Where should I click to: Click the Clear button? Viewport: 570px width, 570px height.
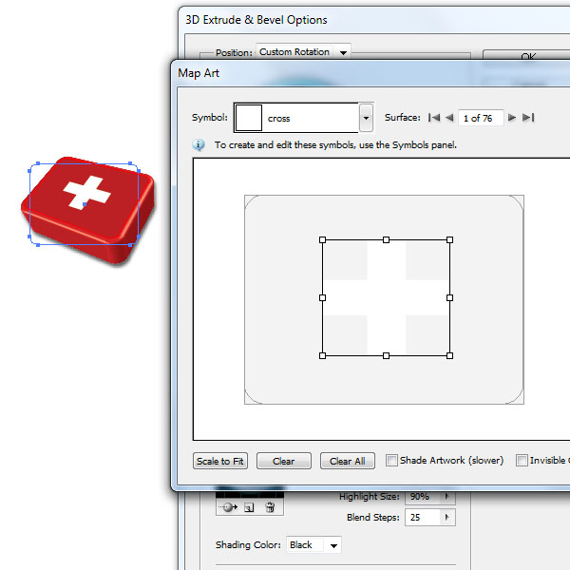click(284, 461)
